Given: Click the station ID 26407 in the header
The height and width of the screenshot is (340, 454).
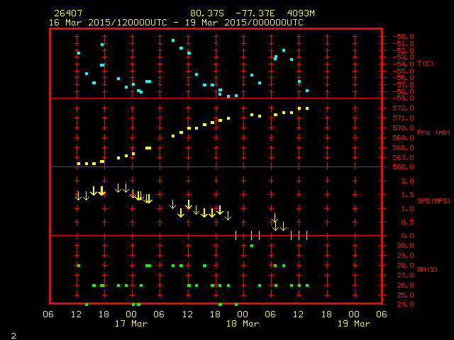Looking at the screenshot, I should (x=68, y=13).
